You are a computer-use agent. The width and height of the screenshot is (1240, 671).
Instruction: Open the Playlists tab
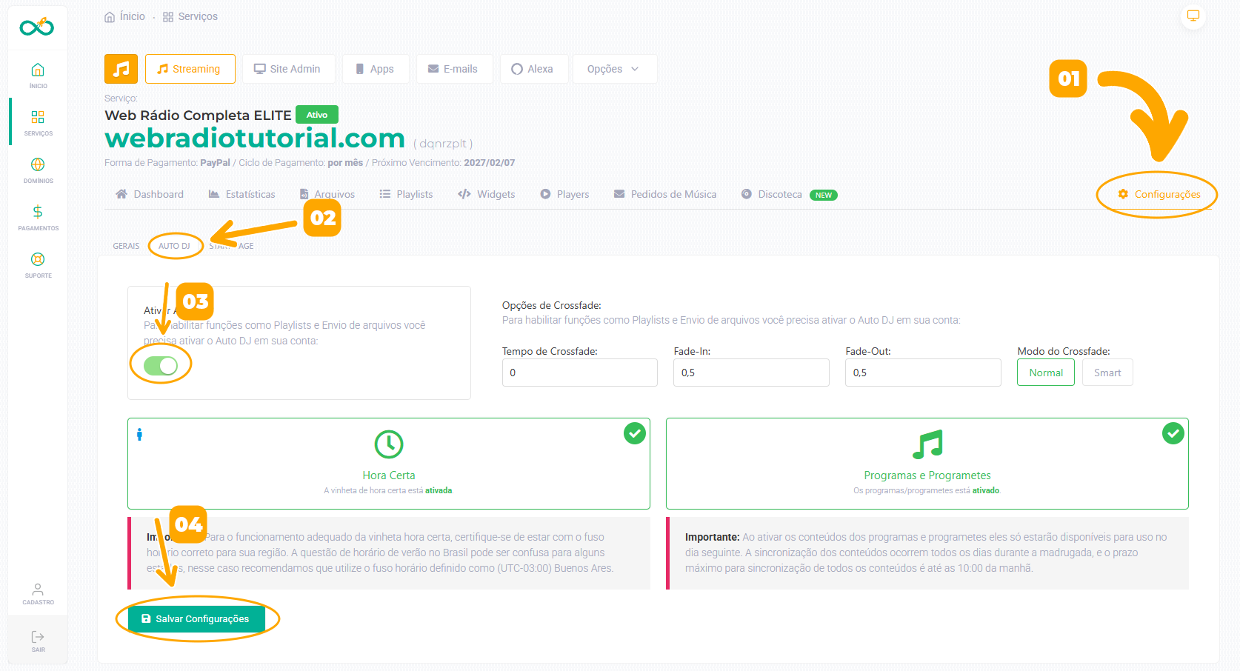pos(406,194)
